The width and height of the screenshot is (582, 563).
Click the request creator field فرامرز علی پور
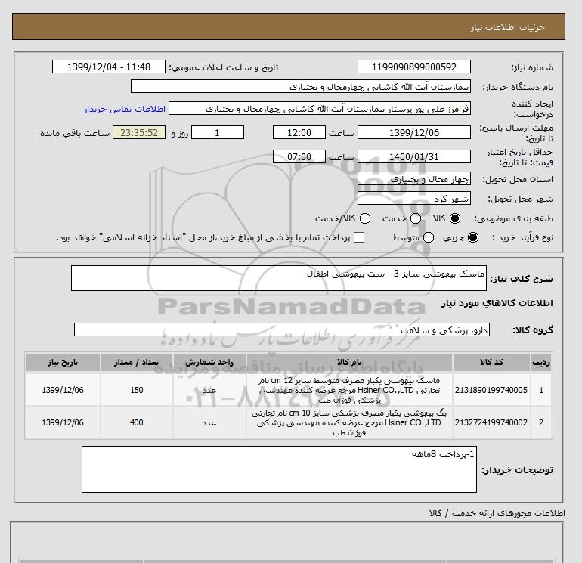(x=320, y=108)
